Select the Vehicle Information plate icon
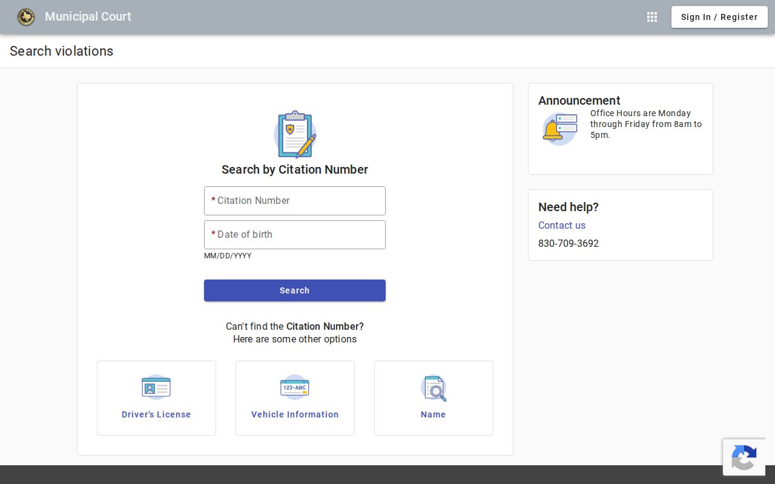This screenshot has height=484, width=775. pos(295,387)
